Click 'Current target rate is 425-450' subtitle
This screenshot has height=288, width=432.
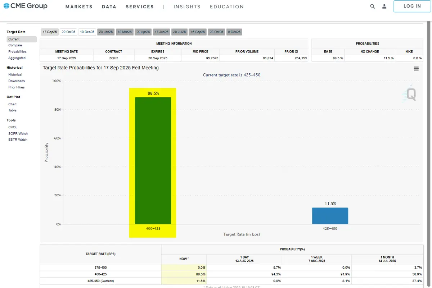(x=231, y=75)
